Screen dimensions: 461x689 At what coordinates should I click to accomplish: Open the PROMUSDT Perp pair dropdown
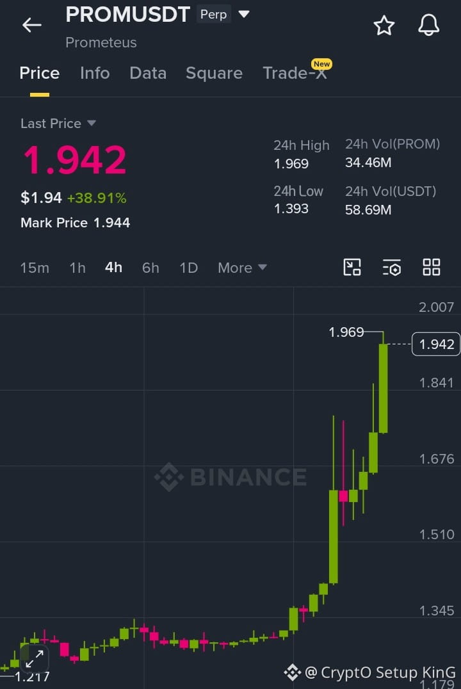(244, 14)
